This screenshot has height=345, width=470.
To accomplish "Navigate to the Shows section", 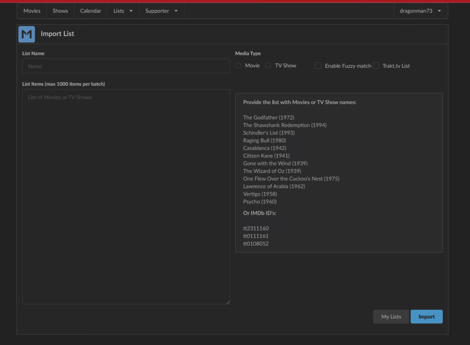I will pos(60,11).
